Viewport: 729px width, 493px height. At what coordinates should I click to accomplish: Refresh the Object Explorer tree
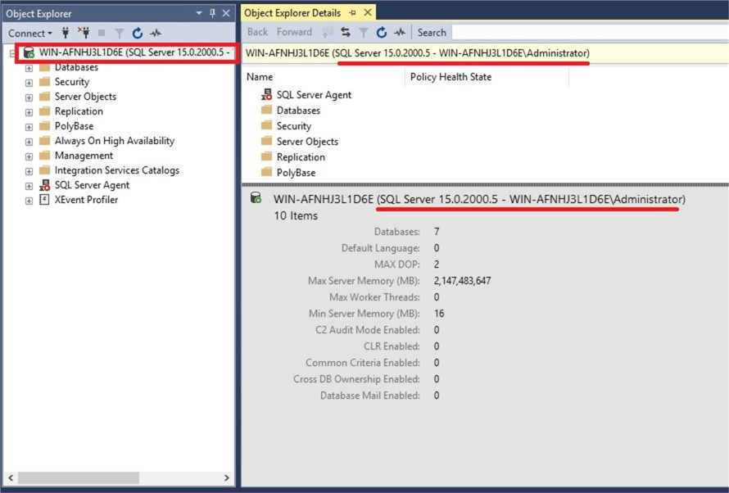pyautogui.click(x=137, y=33)
